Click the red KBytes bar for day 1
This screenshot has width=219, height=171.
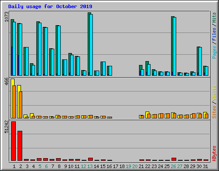coord(14,141)
